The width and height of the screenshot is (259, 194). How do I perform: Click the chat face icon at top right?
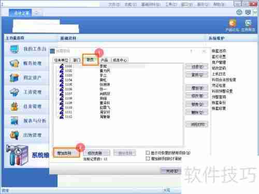239,12
